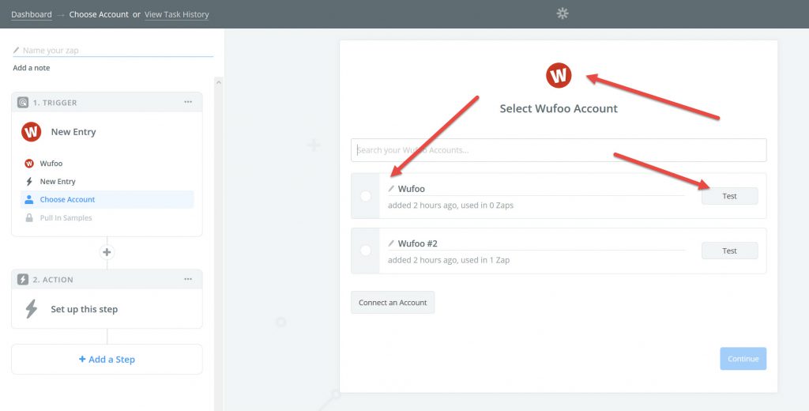The height and width of the screenshot is (411, 809).
Task: Click the padlock icon next to Pull In Samples
Action: click(29, 218)
